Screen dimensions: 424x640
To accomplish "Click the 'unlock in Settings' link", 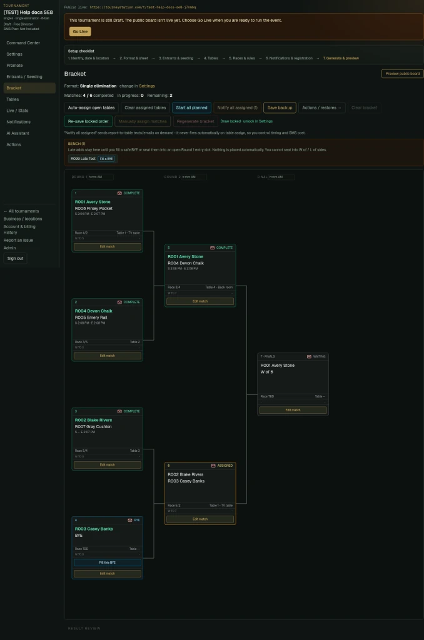I will pos(258,121).
